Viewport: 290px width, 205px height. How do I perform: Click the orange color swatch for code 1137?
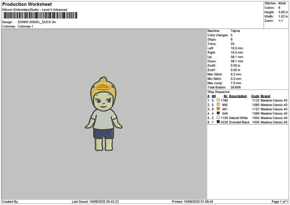(x=218, y=109)
